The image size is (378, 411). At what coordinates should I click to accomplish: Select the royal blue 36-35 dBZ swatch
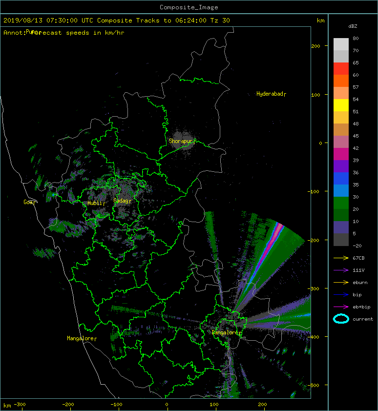pos(341,178)
